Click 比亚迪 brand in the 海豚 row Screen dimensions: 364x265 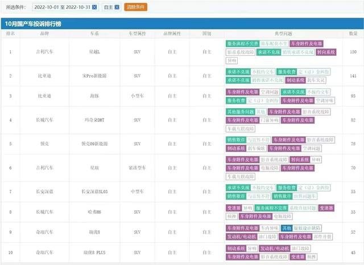pyautogui.click(x=44, y=96)
